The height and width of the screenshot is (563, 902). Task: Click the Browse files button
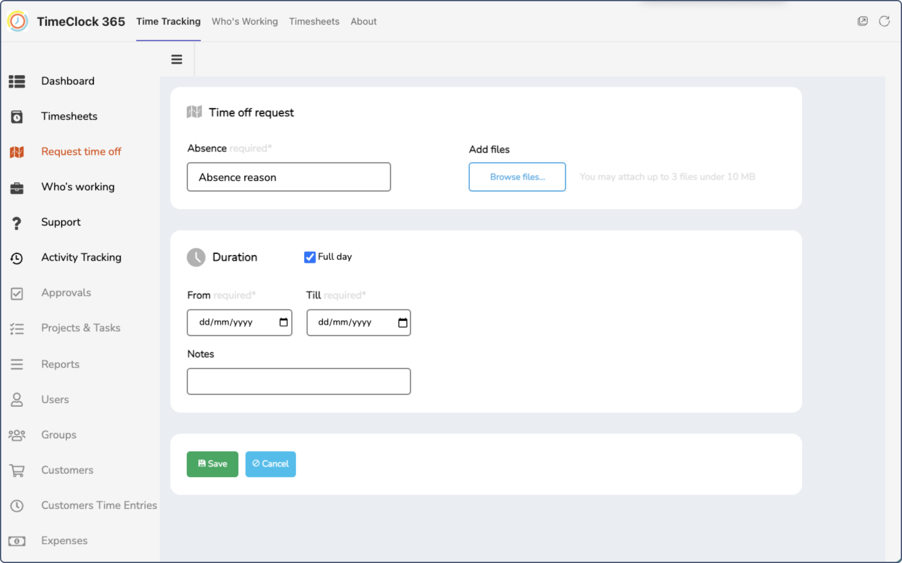[x=517, y=177]
